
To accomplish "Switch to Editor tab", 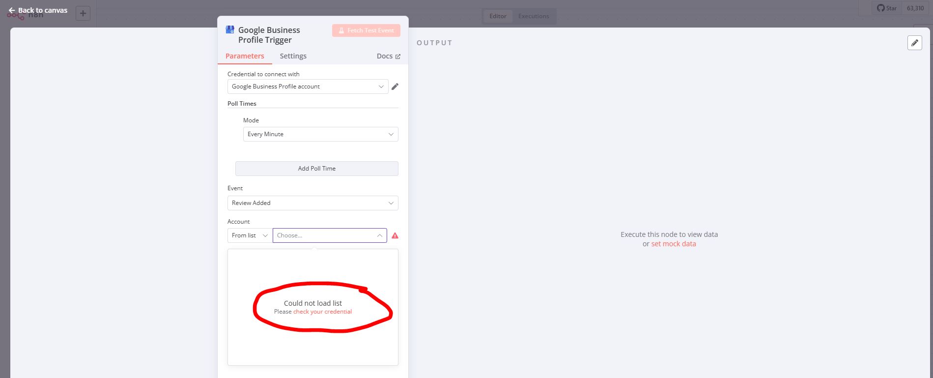I will click(498, 16).
